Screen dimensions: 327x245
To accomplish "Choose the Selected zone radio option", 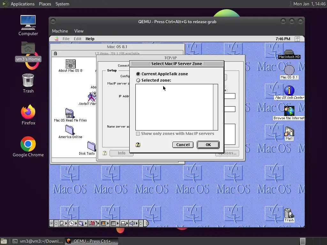I will click(138, 80).
